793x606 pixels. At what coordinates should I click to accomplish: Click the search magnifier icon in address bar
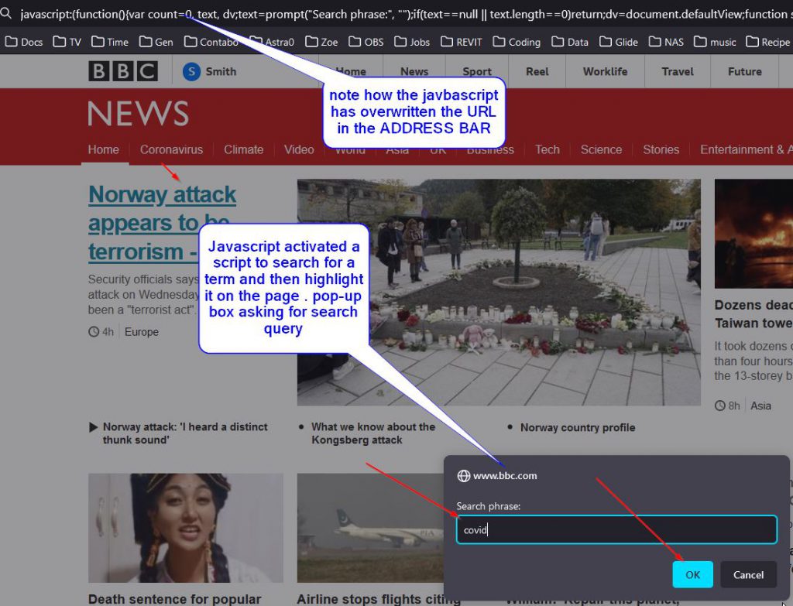(6, 13)
